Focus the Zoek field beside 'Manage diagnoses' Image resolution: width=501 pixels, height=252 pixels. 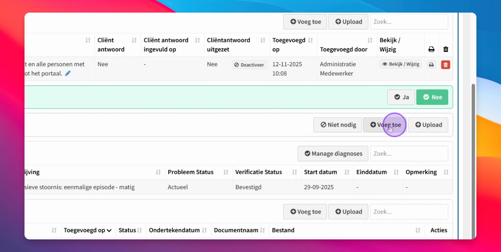[409, 154]
